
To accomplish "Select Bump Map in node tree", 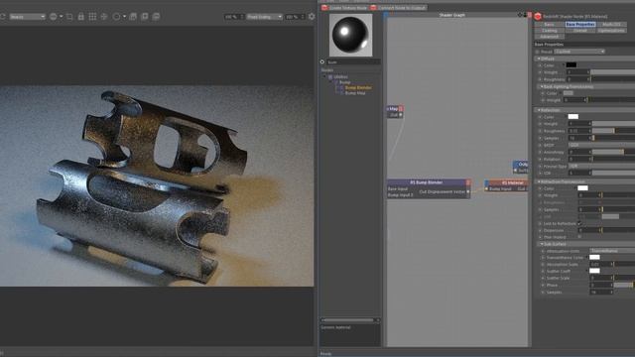I will pos(355,93).
